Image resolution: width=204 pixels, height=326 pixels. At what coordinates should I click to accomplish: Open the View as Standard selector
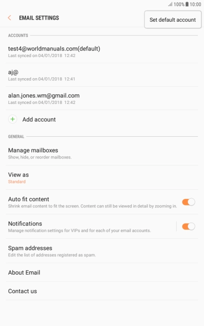[102, 178]
